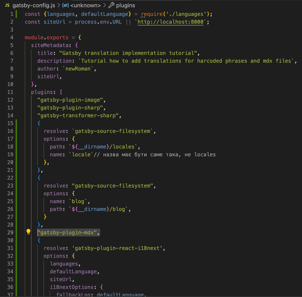Image resolution: width=302 pixels, height=297 pixels.
Task: Open the <unknown> breadcrumb segment
Action: (85, 5)
